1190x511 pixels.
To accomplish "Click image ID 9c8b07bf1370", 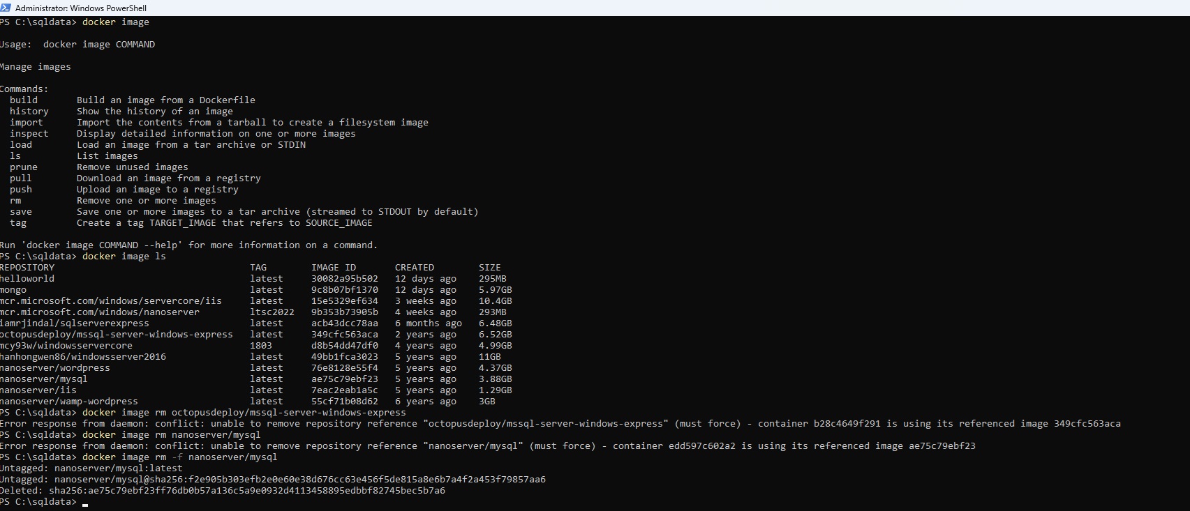I will tap(345, 290).
